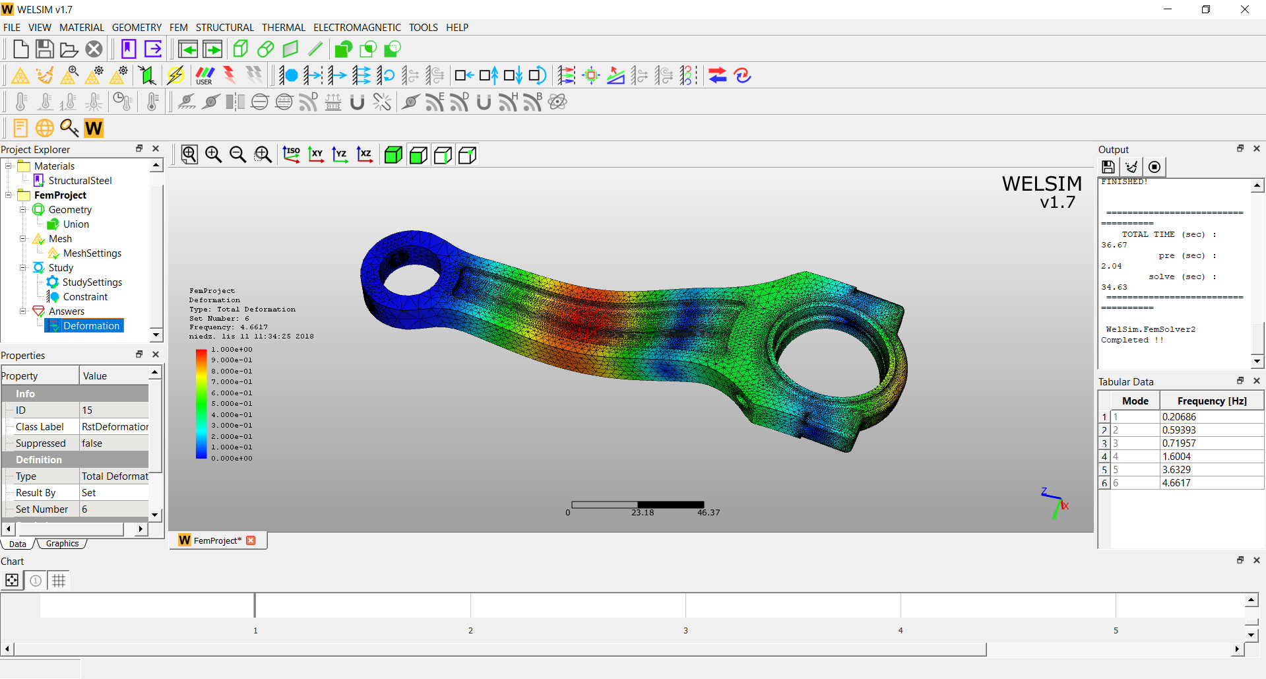The image size is (1266, 679).
Task: Toggle the chart info circle button
Action: [x=36, y=581]
